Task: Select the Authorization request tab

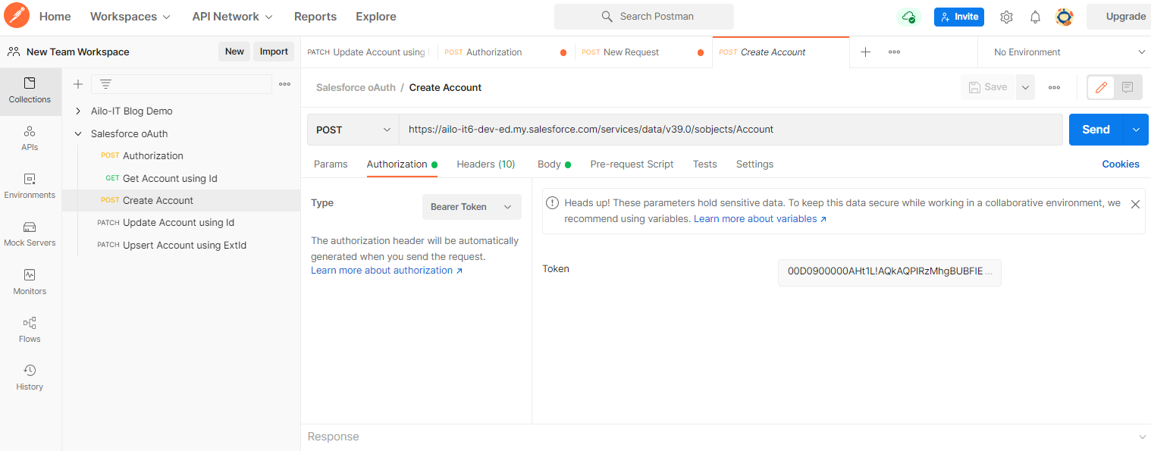Action: (x=506, y=52)
